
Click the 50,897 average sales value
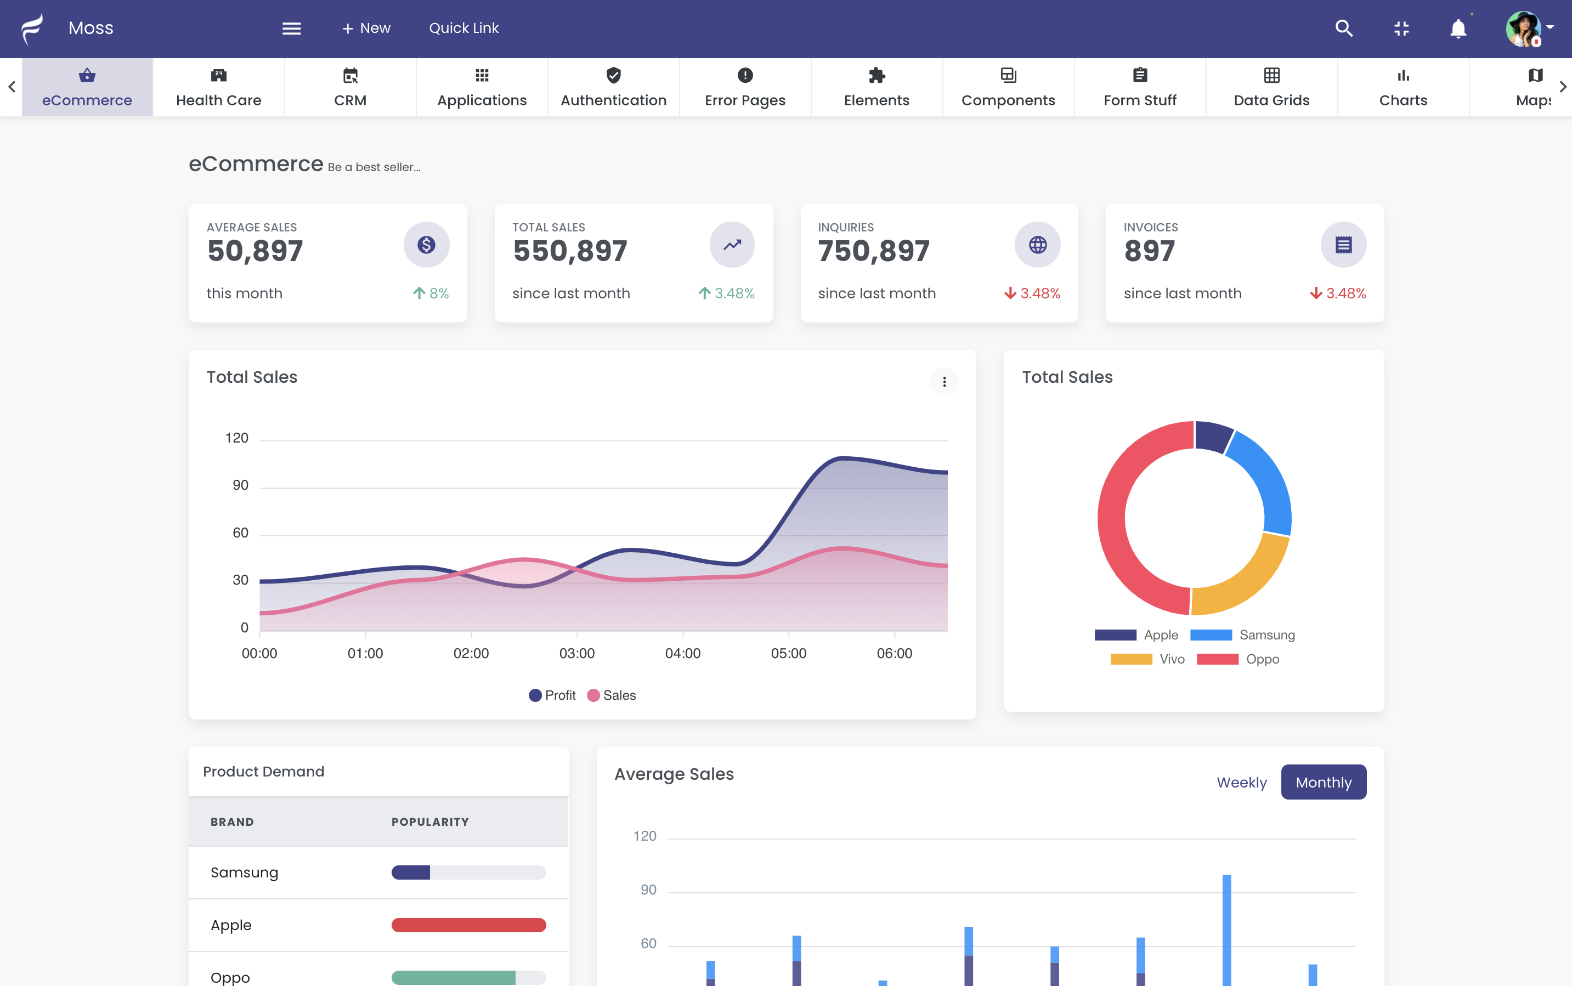point(255,251)
